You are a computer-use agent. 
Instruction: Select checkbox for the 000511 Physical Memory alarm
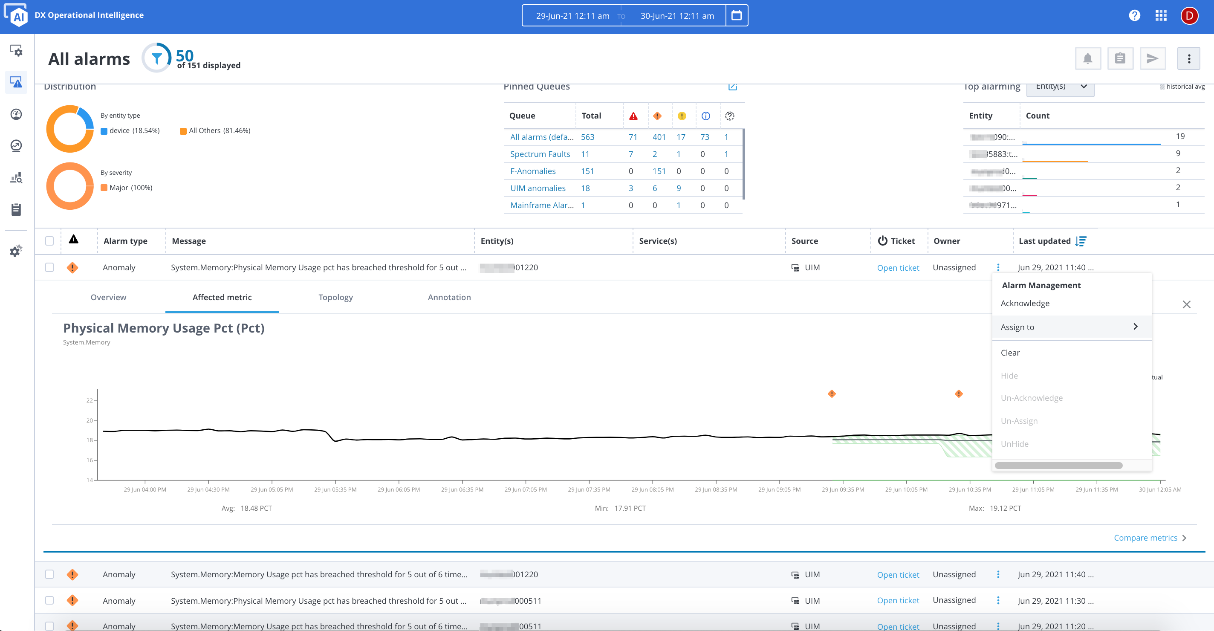pos(49,600)
